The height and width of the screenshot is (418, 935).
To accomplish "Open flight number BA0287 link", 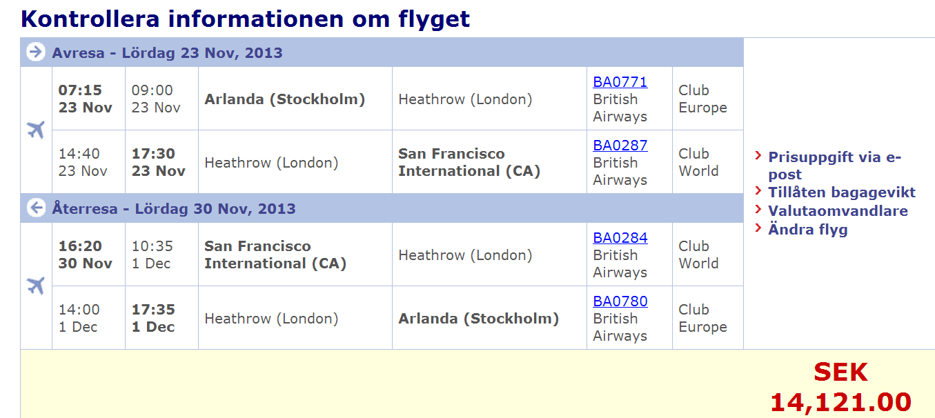I will 620,146.
